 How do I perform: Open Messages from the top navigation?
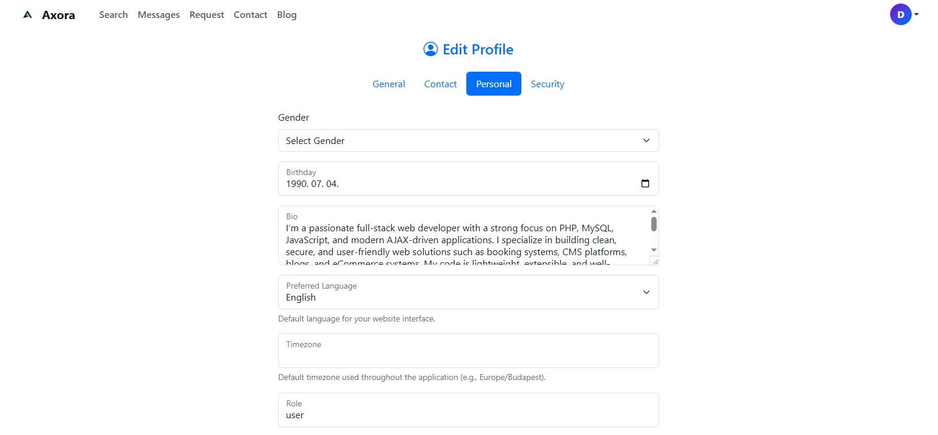pos(159,15)
